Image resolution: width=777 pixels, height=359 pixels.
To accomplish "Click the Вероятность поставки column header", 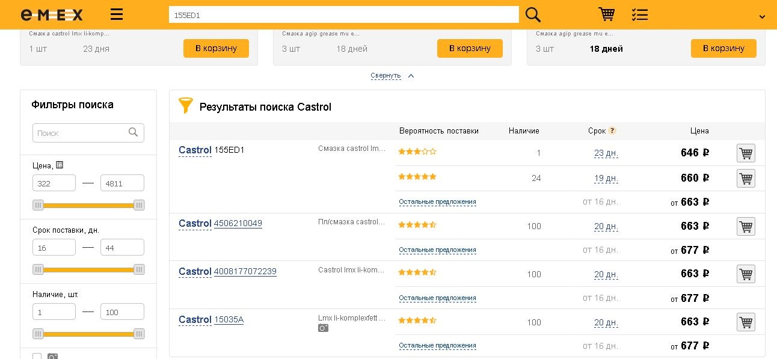I will pos(439,130).
